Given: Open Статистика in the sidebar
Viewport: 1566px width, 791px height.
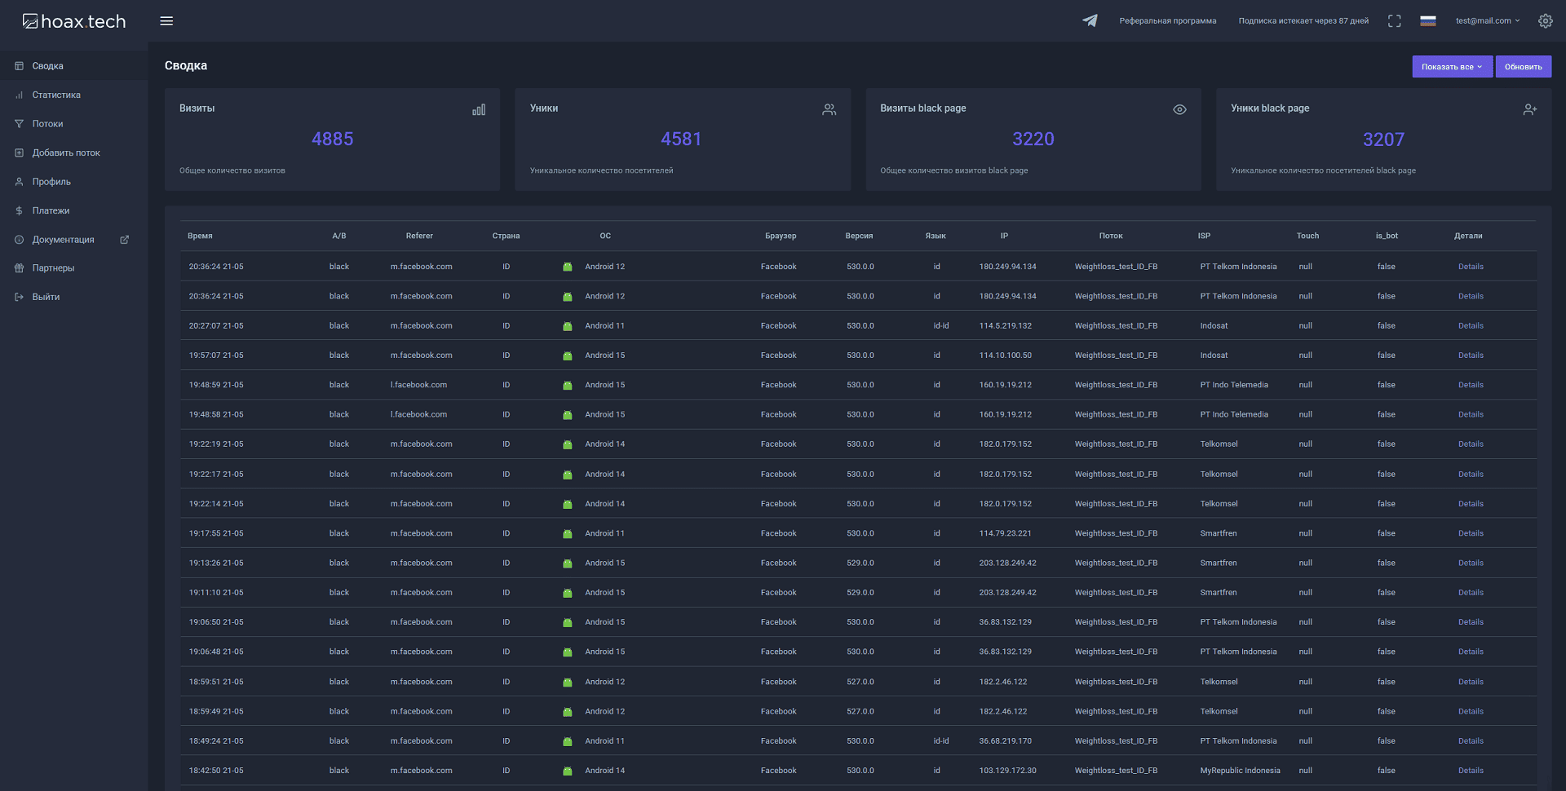Looking at the screenshot, I should pyautogui.click(x=56, y=95).
